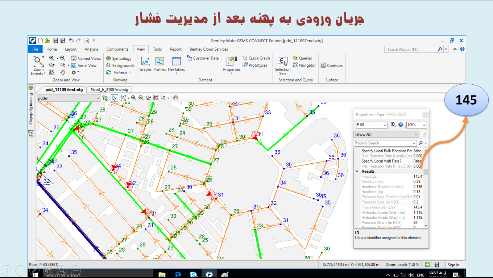Click the green arrow status bar icon

tap(427, 265)
